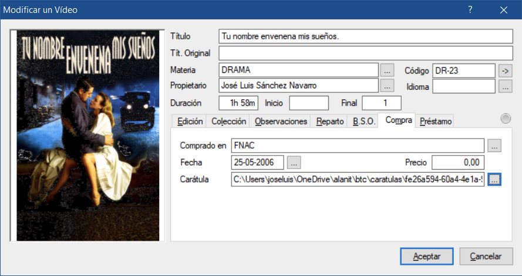
Task: Click the browse button next to Propietario
Action: [x=387, y=86]
